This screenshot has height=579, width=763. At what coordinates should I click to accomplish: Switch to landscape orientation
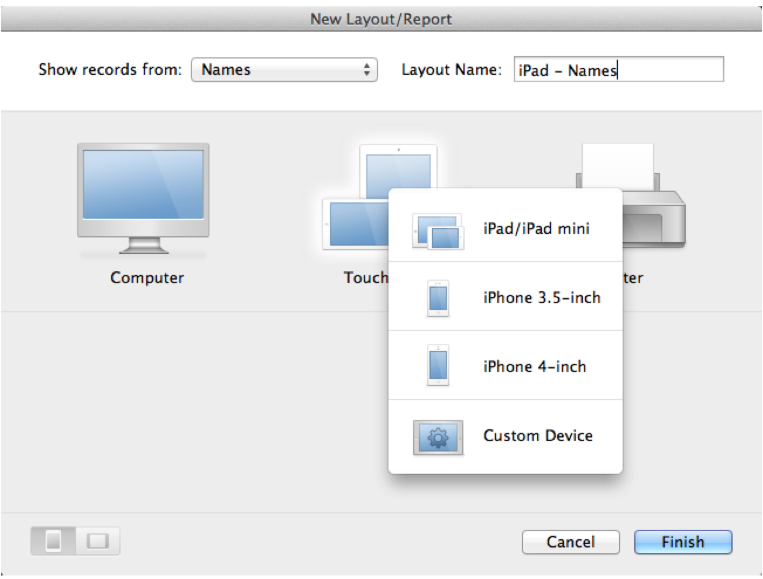point(98,541)
